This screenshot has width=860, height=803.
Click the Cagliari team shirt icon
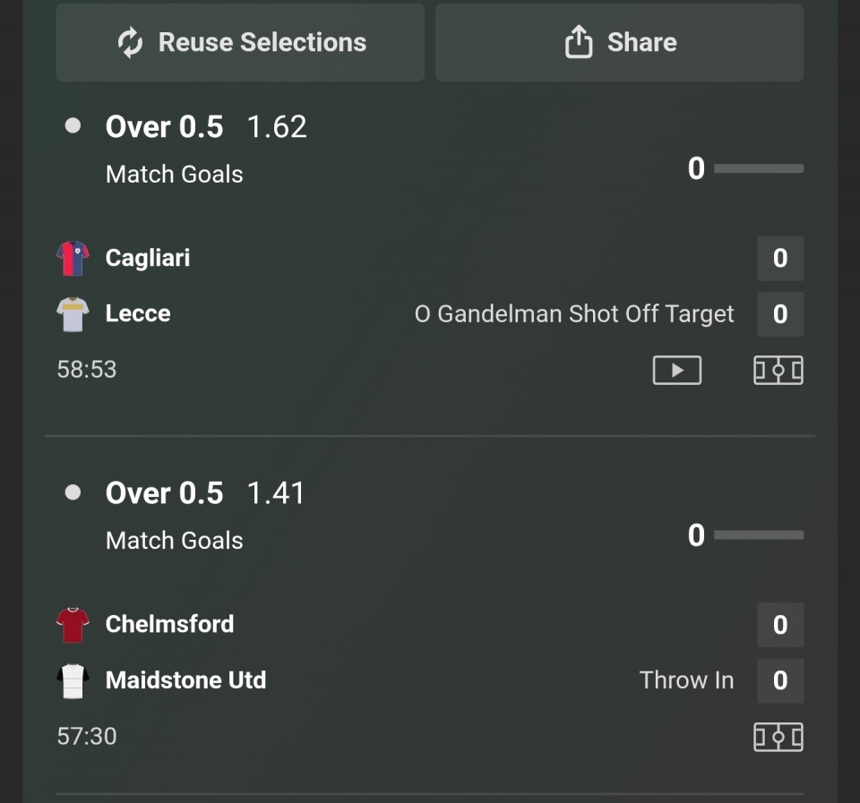click(73, 259)
